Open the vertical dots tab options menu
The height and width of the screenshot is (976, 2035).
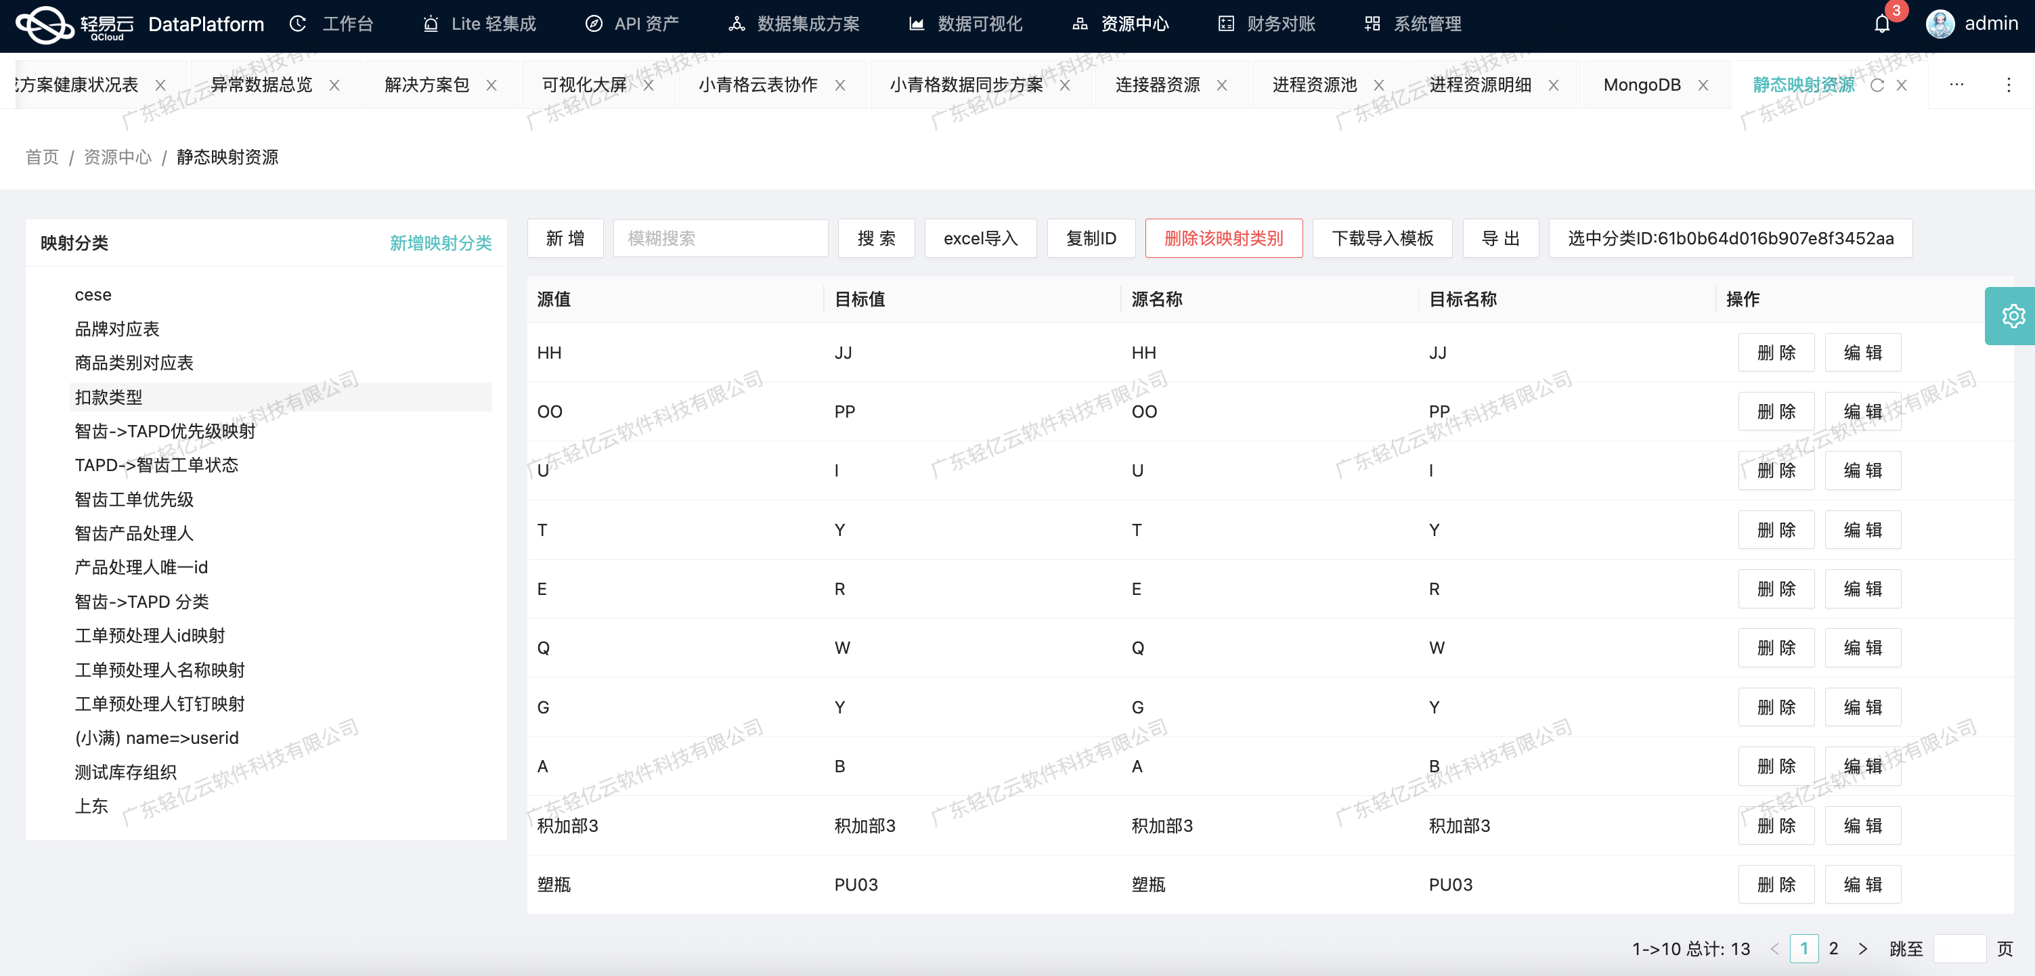pyautogui.click(x=2008, y=85)
